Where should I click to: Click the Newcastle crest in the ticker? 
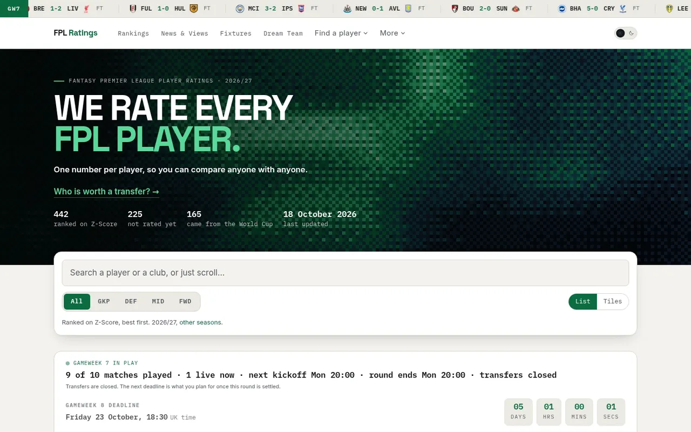tap(348, 9)
